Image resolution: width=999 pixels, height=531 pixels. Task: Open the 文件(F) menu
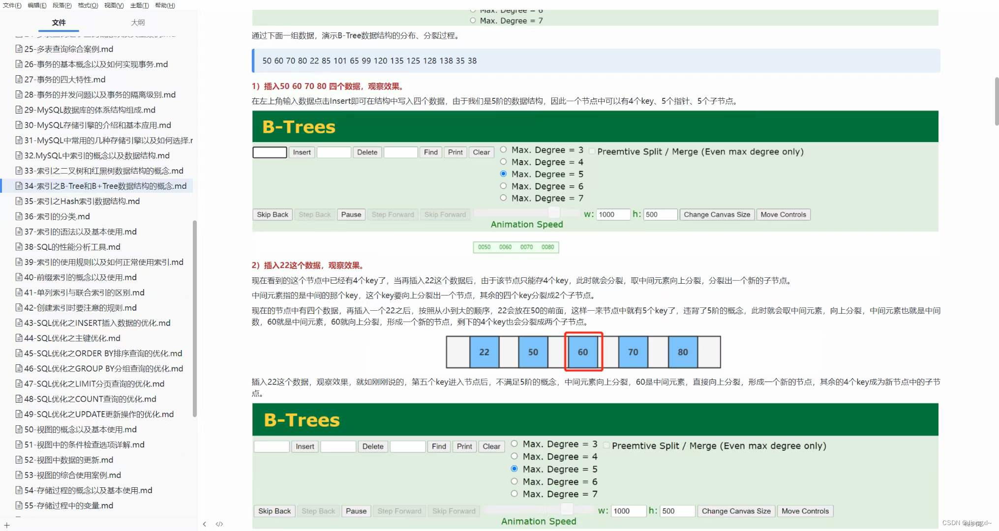(x=12, y=5)
